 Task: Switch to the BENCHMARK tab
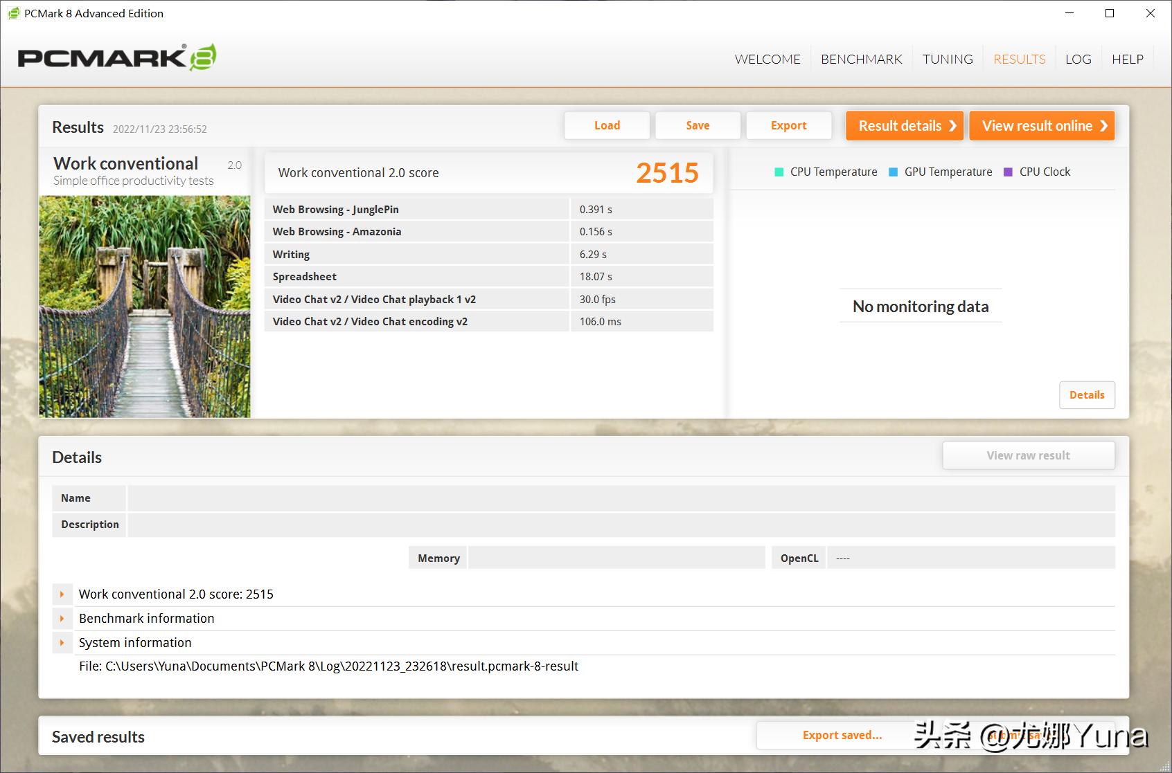click(861, 59)
